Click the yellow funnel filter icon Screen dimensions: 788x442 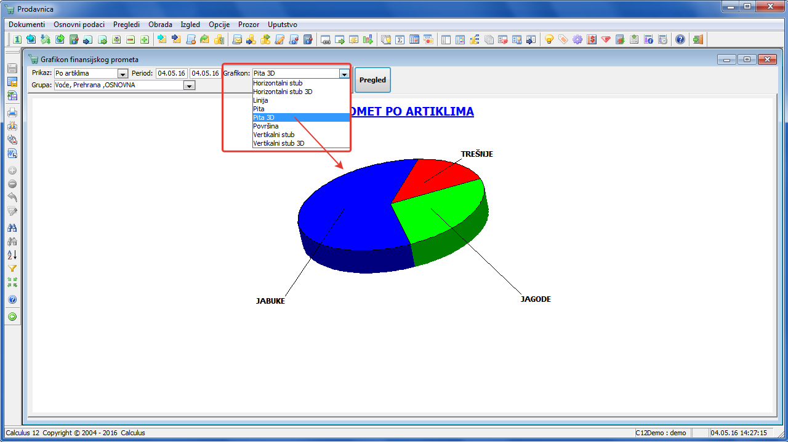[12, 269]
